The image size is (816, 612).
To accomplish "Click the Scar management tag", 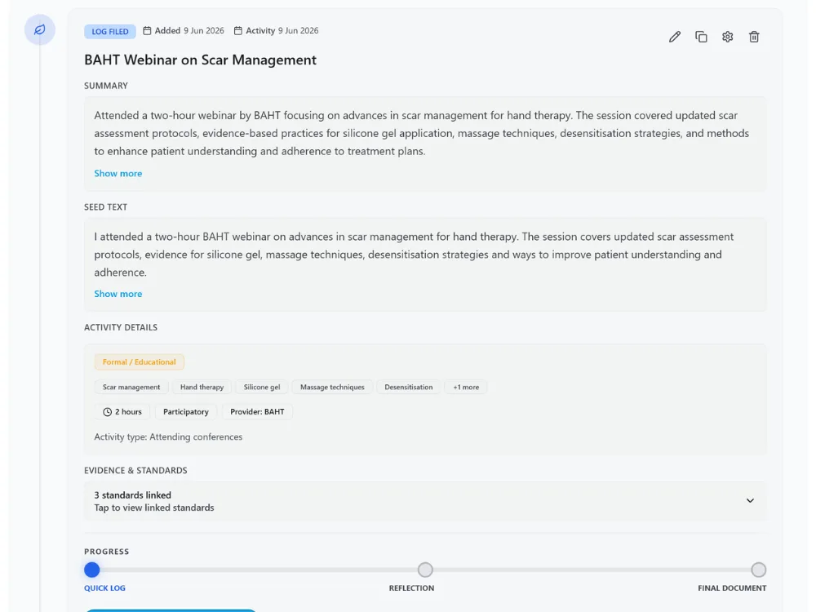I will pyautogui.click(x=131, y=387).
